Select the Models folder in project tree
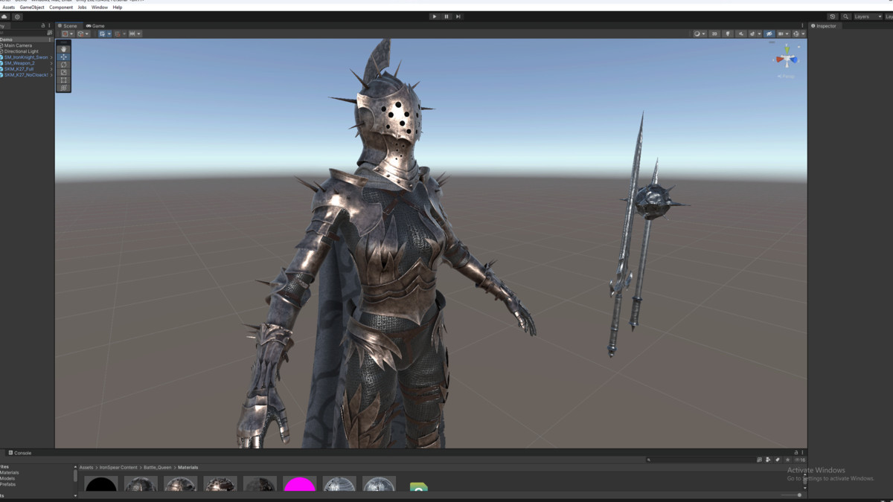Image resolution: width=893 pixels, height=502 pixels. pos(7,479)
